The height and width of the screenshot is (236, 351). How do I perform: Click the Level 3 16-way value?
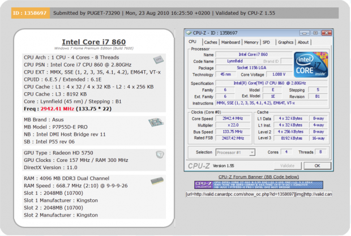(x=318, y=138)
